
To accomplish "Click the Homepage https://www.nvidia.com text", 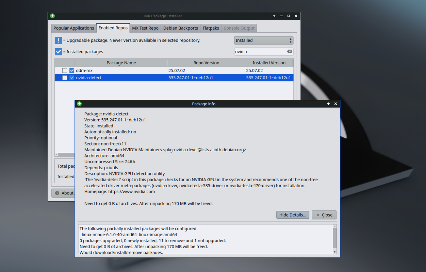I will tap(119, 191).
